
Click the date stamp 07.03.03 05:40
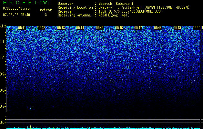pyautogui.click(x=16, y=15)
